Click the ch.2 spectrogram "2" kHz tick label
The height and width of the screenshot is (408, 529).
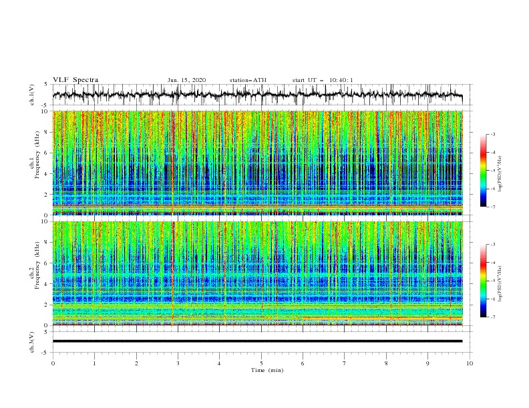tap(47, 305)
